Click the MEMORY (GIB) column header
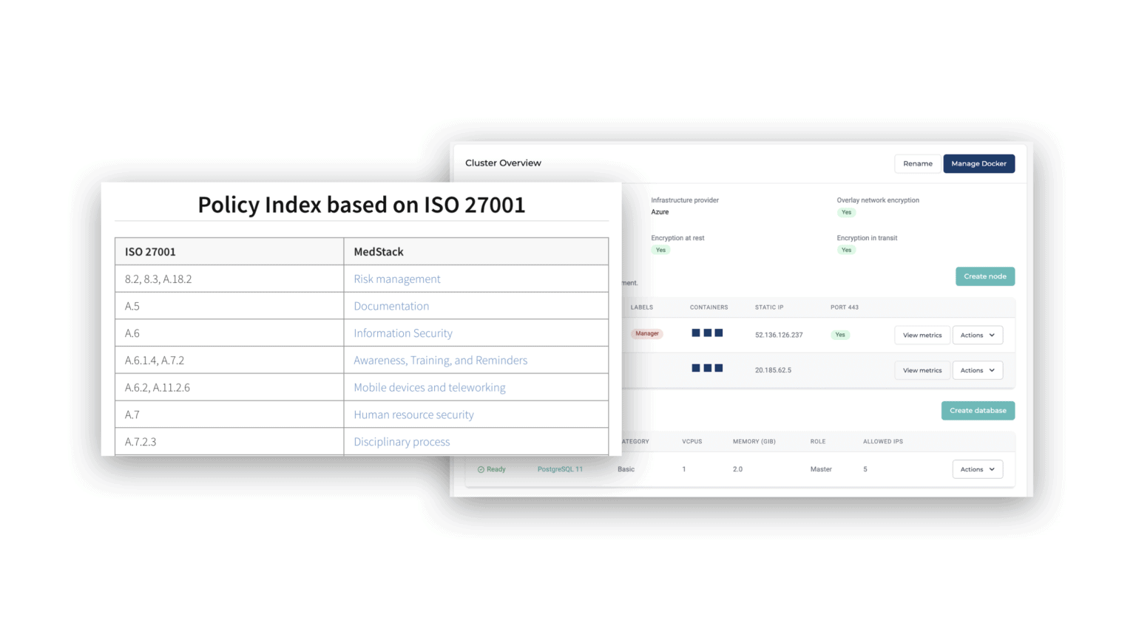Screen dimensions: 1136x637 pyautogui.click(x=754, y=441)
